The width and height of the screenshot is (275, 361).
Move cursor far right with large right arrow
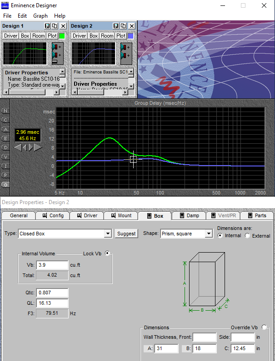click(38, 147)
